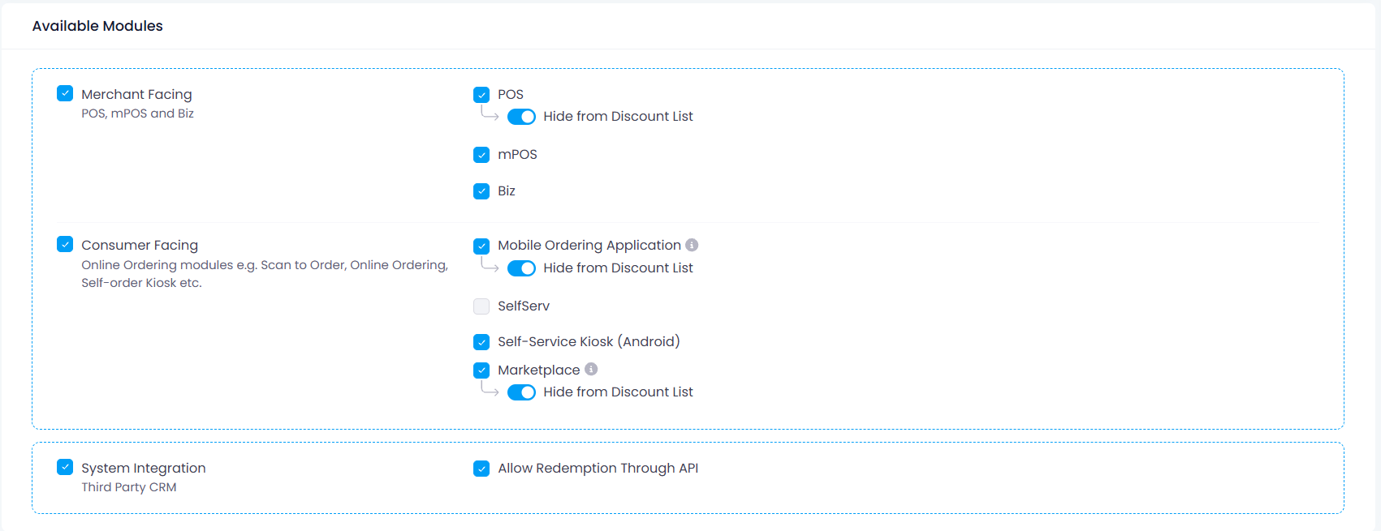Click the 'Third Party CRM' description text

click(x=129, y=487)
